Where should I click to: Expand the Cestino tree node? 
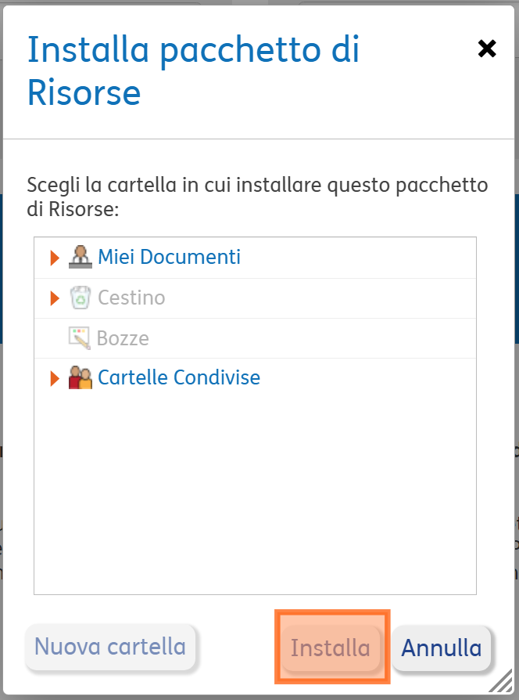click(x=54, y=298)
